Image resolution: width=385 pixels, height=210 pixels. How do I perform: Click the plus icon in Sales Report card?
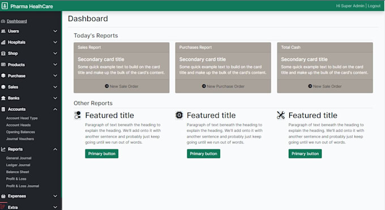coord(107,86)
